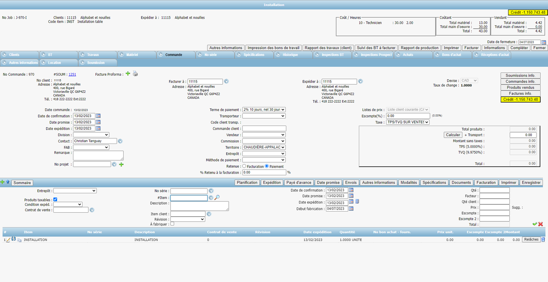Image resolution: width=548 pixels, height=282 pixels.
Task: Click Enregistrer button
Action: pyautogui.click(x=531, y=183)
